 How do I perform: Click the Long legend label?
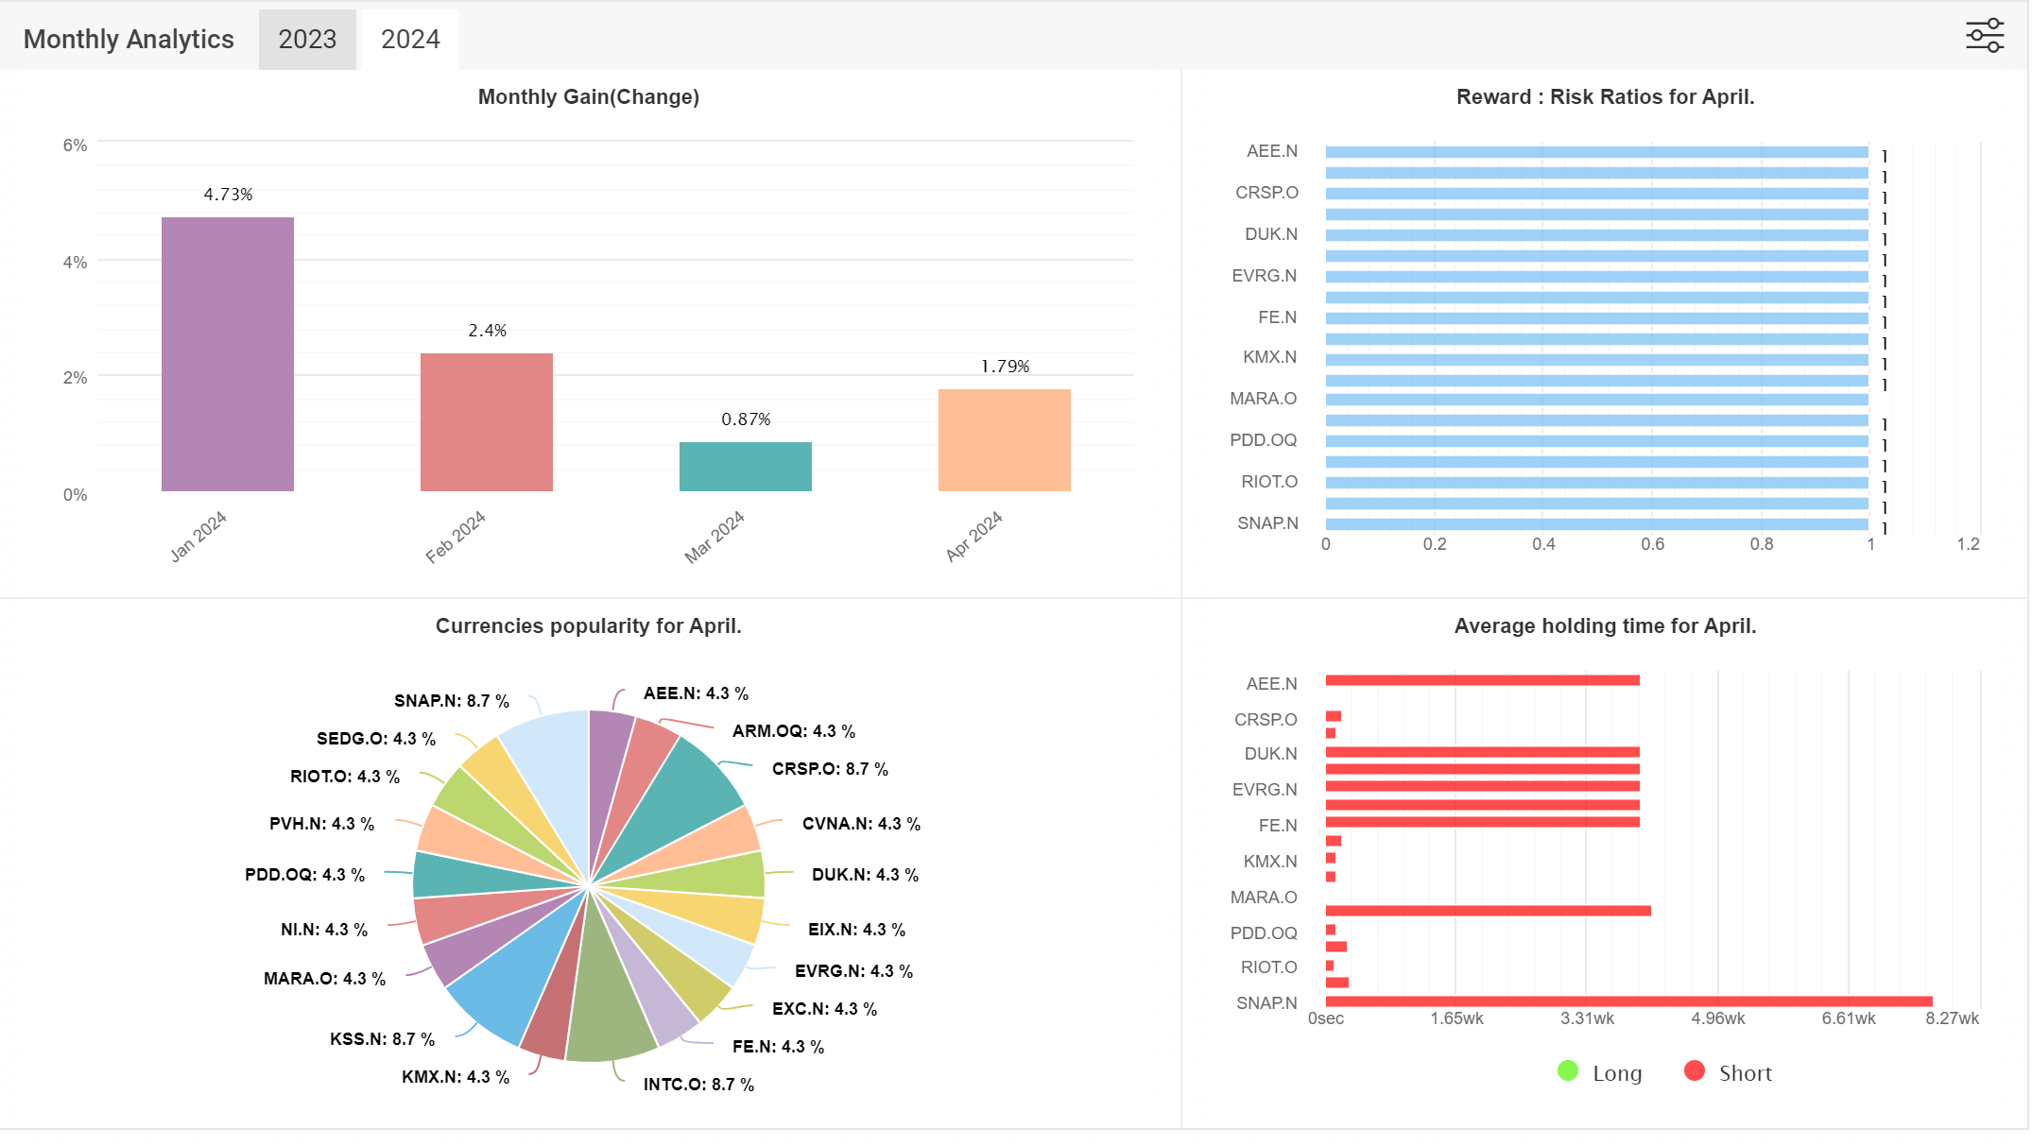[1617, 1073]
